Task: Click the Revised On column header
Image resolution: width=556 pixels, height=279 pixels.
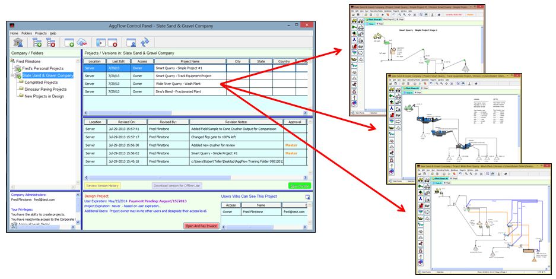Action: point(126,122)
